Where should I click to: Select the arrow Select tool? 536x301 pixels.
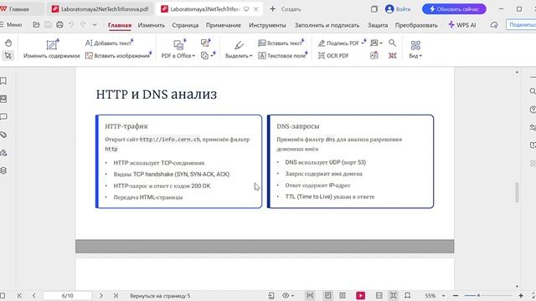click(8, 55)
